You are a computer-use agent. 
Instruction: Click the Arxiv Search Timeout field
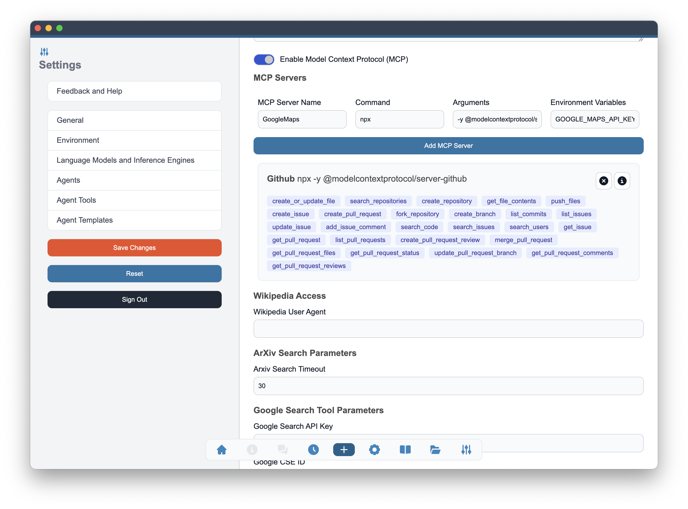click(448, 386)
